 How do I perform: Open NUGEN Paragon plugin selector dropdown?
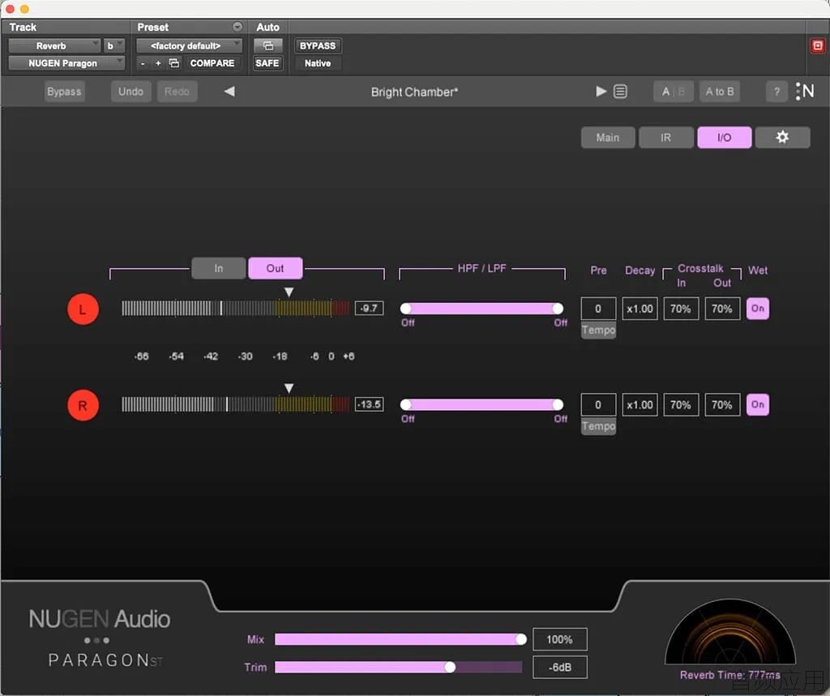click(66, 63)
